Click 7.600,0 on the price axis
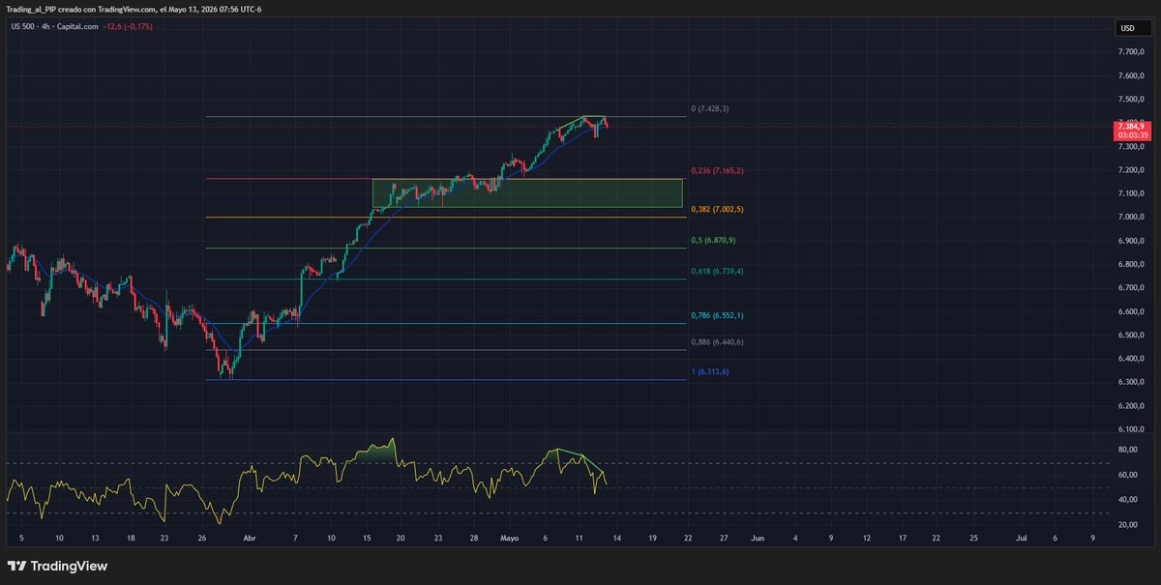Screen dimensions: 1161x585 (1131, 75)
